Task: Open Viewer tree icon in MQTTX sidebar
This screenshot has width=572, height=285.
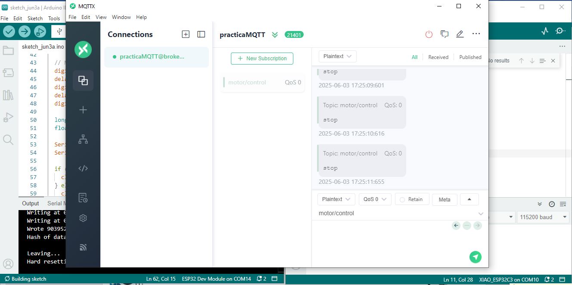Action: point(83,139)
